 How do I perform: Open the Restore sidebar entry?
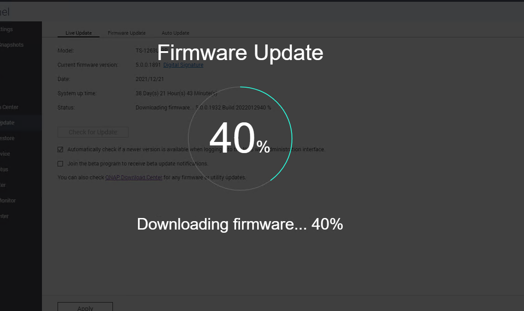pos(7,138)
